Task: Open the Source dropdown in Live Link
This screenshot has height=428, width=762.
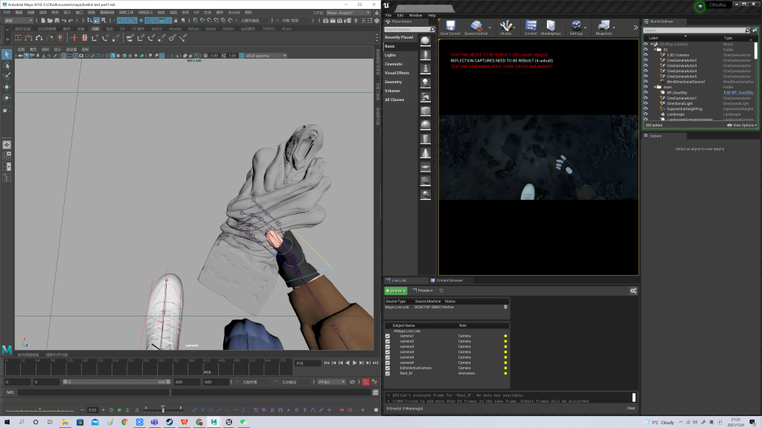Action: tap(396, 291)
